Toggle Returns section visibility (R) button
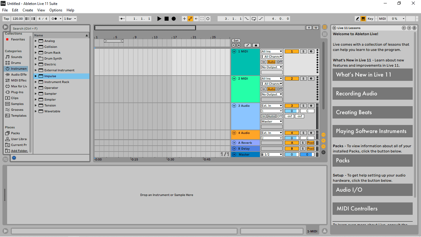The height and width of the screenshot is (237, 421). point(324,141)
